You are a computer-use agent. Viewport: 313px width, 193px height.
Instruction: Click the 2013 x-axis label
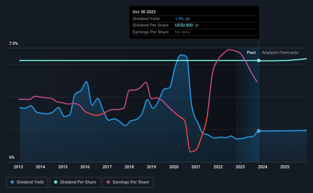click(18, 167)
